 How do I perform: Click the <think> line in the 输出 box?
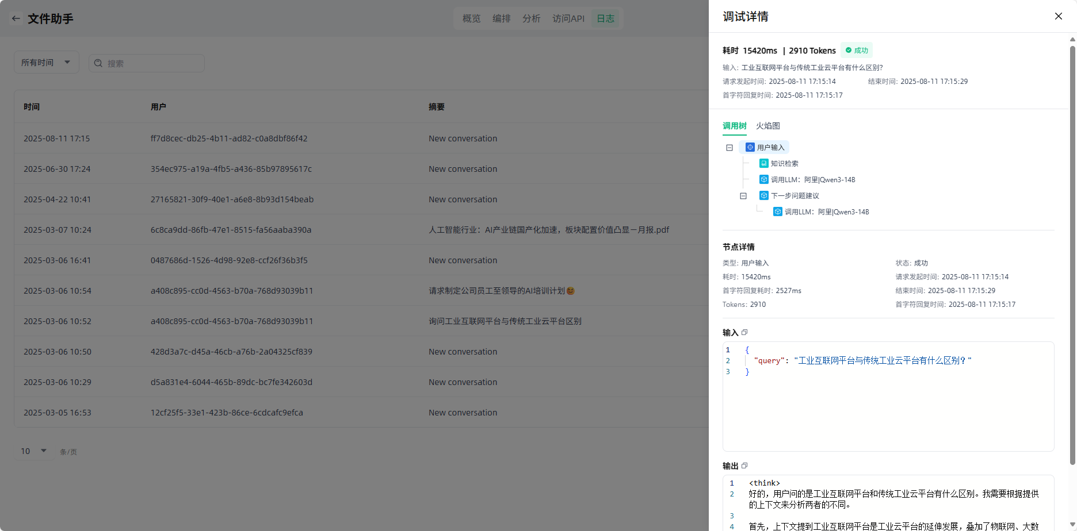pyautogui.click(x=764, y=483)
